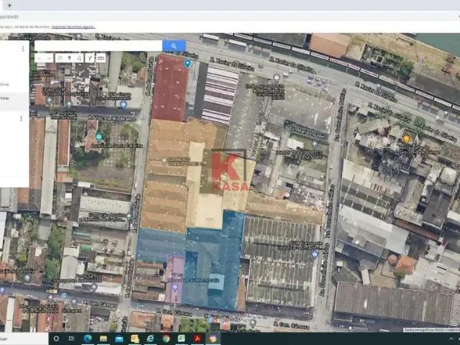This screenshot has width=460, height=345.
Task: Open Adobe Acrobat from the taskbar
Action: click(197, 339)
